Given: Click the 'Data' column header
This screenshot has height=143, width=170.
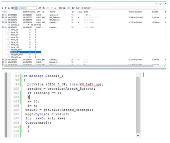Looking at the screenshot, I should (x=86, y=12).
